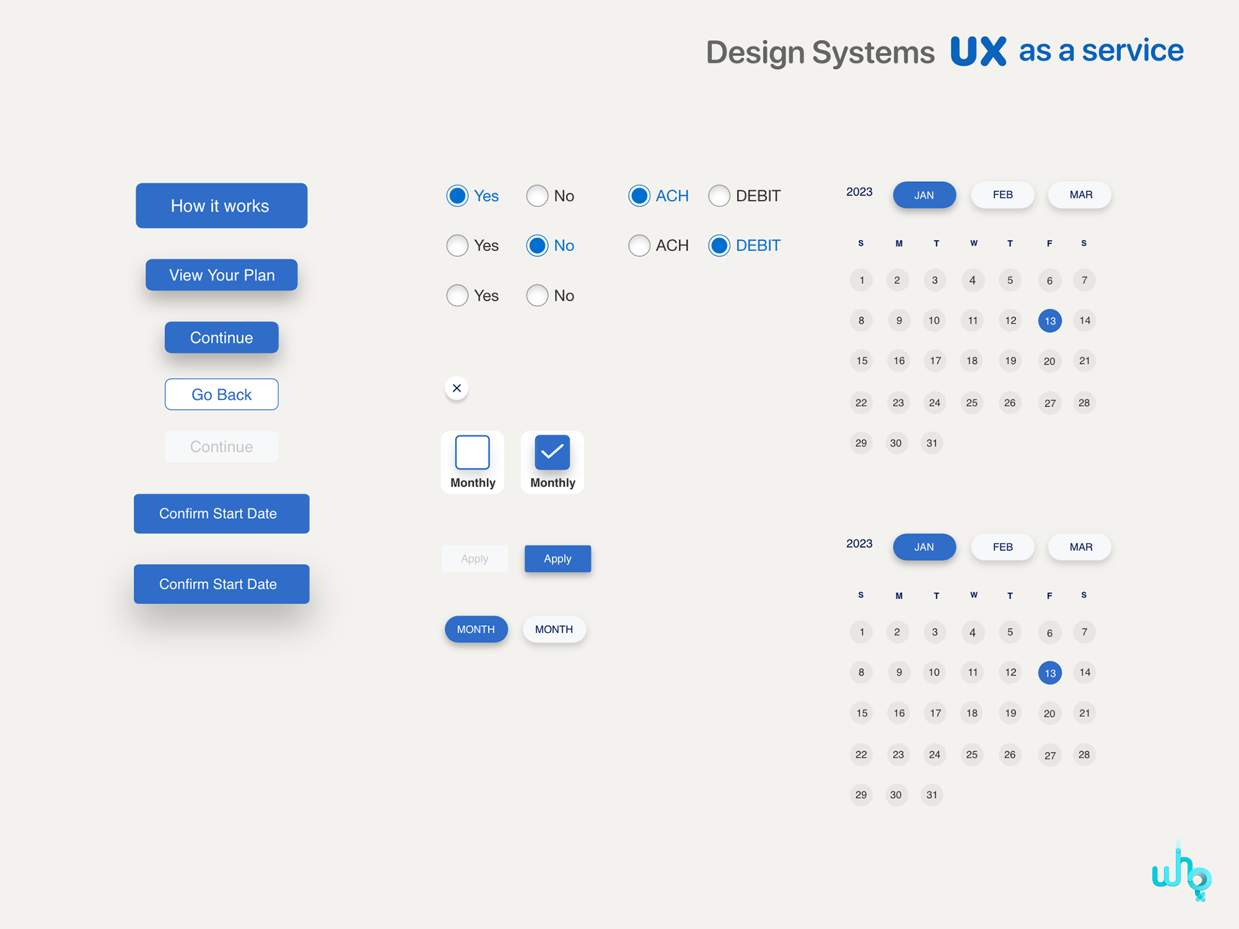The image size is (1239, 929).
Task: Switch to MAR tab in bottom calendar
Action: 1080,547
